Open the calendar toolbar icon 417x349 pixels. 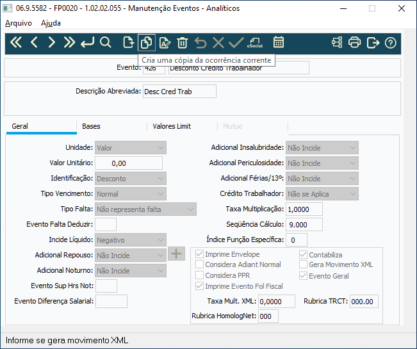click(x=279, y=42)
